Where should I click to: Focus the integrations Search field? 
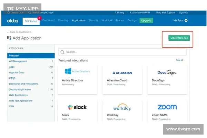pyautogui.click(x=122, y=52)
